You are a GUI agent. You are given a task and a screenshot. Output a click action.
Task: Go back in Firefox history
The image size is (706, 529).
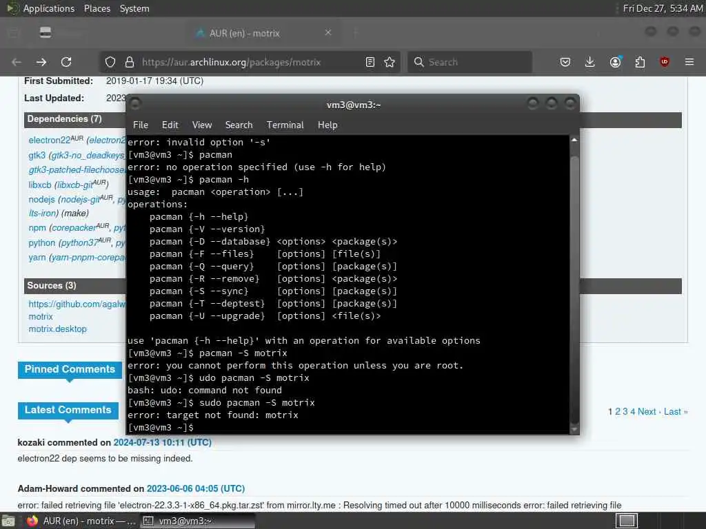(17, 62)
